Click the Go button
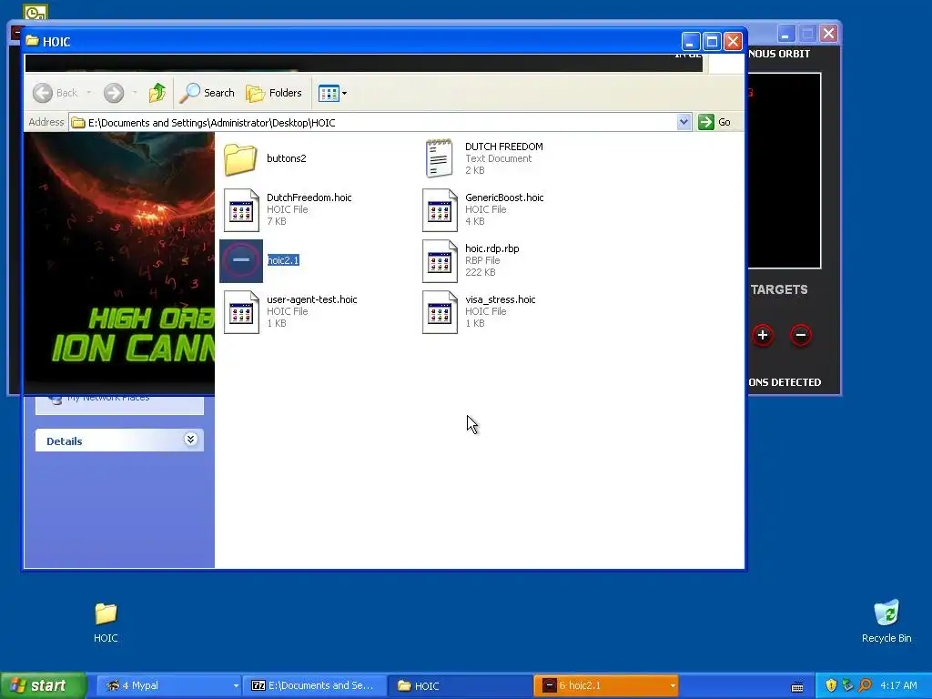The height and width of the screenshot is (699, 932). 714,123
